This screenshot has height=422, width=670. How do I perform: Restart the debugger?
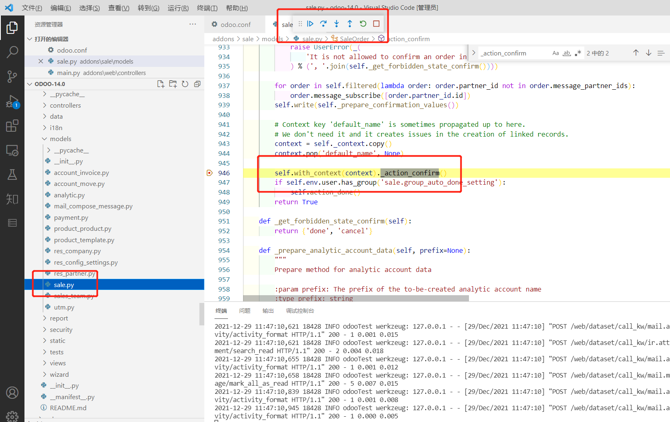coord(363,24)
